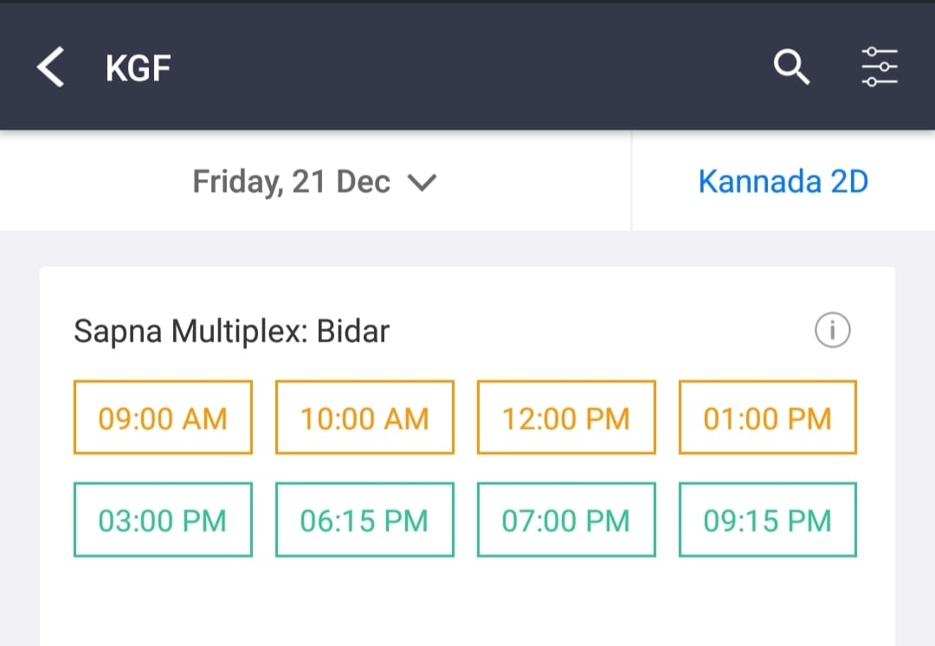The height and width of the screenshot is (646, 935).
Task: Pick the 01:00 PM showtime
Action: [x=768, y=418]
